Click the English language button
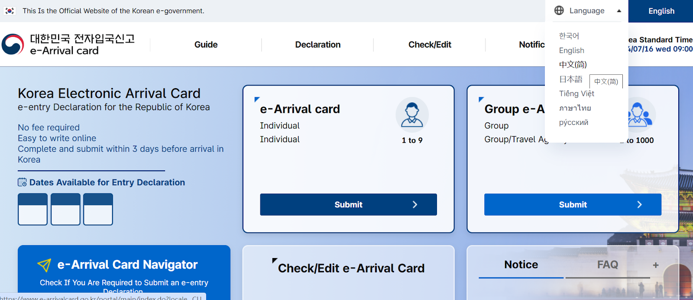The image size is (693, 300). (x=661, y=11)
